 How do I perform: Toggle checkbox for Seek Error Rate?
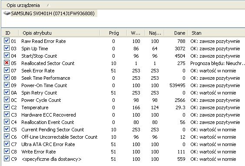tap(7, 70)
